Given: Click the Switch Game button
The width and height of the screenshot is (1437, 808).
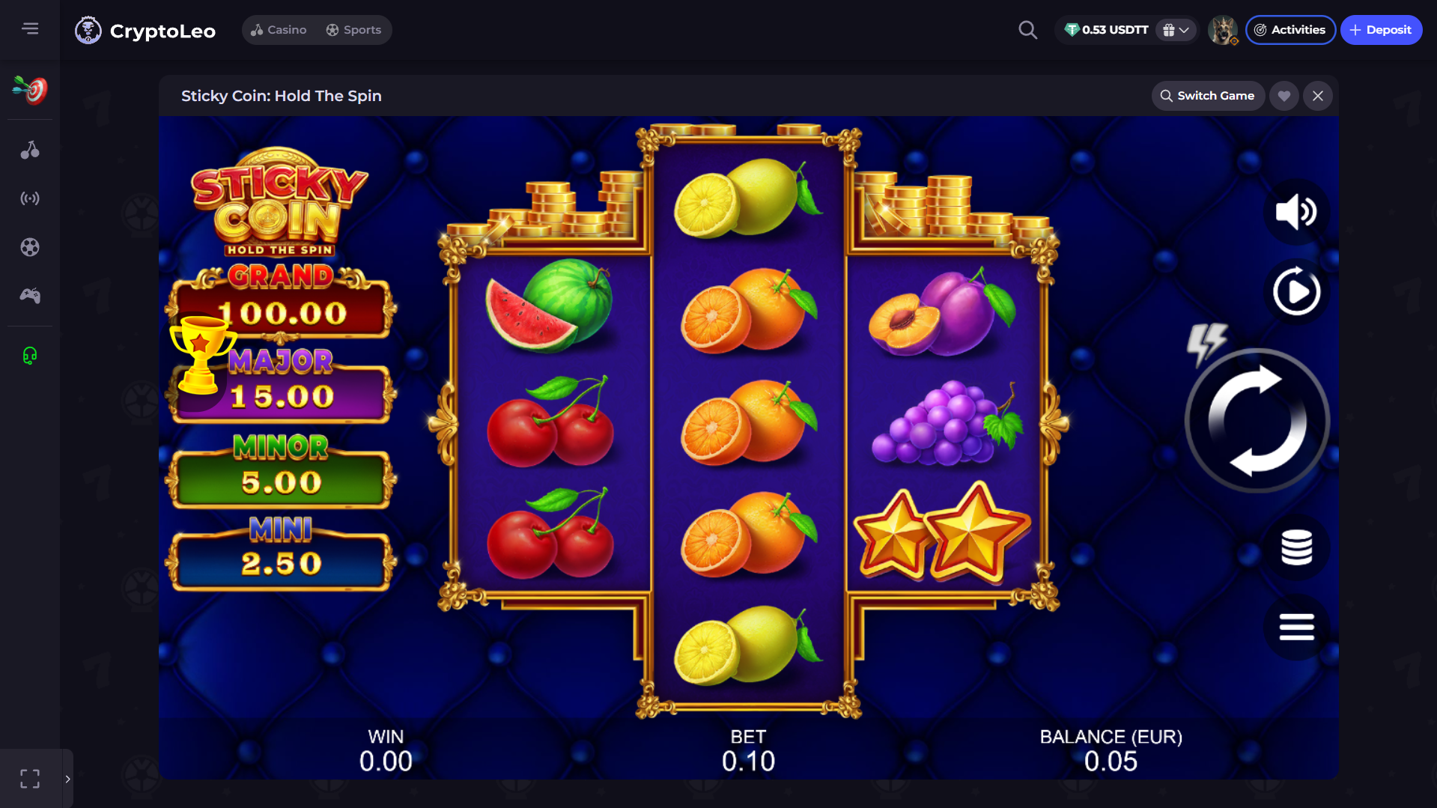Looking at the screenshot, I should pos(1207,96).
